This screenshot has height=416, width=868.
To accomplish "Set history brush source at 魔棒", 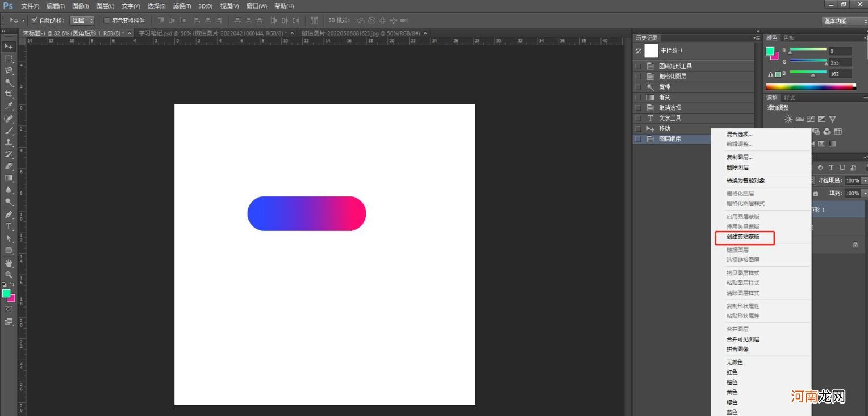I will (x=637, y=87).
